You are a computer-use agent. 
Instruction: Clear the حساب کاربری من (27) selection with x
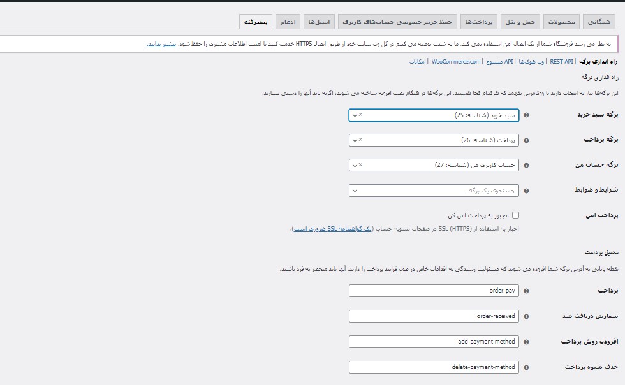click(x=360, y=164)
